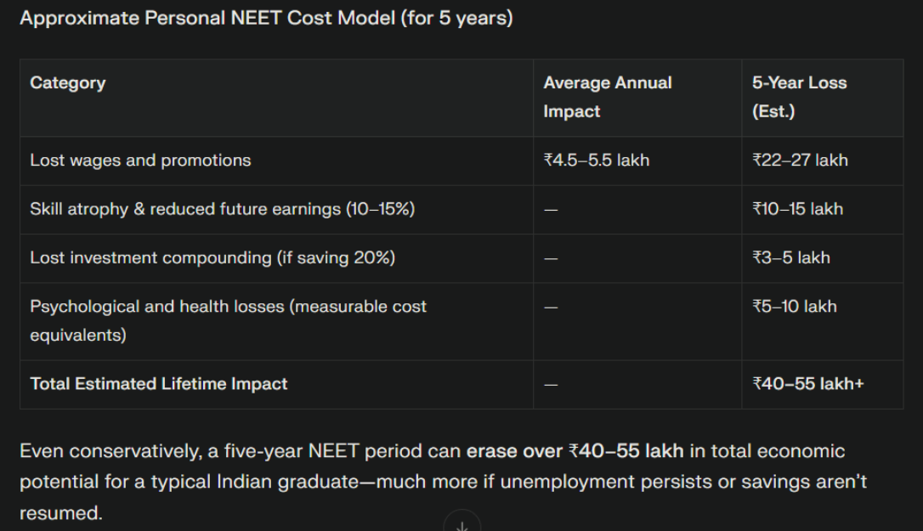Click the "Lost investment compounding" row label

(212, 257)
